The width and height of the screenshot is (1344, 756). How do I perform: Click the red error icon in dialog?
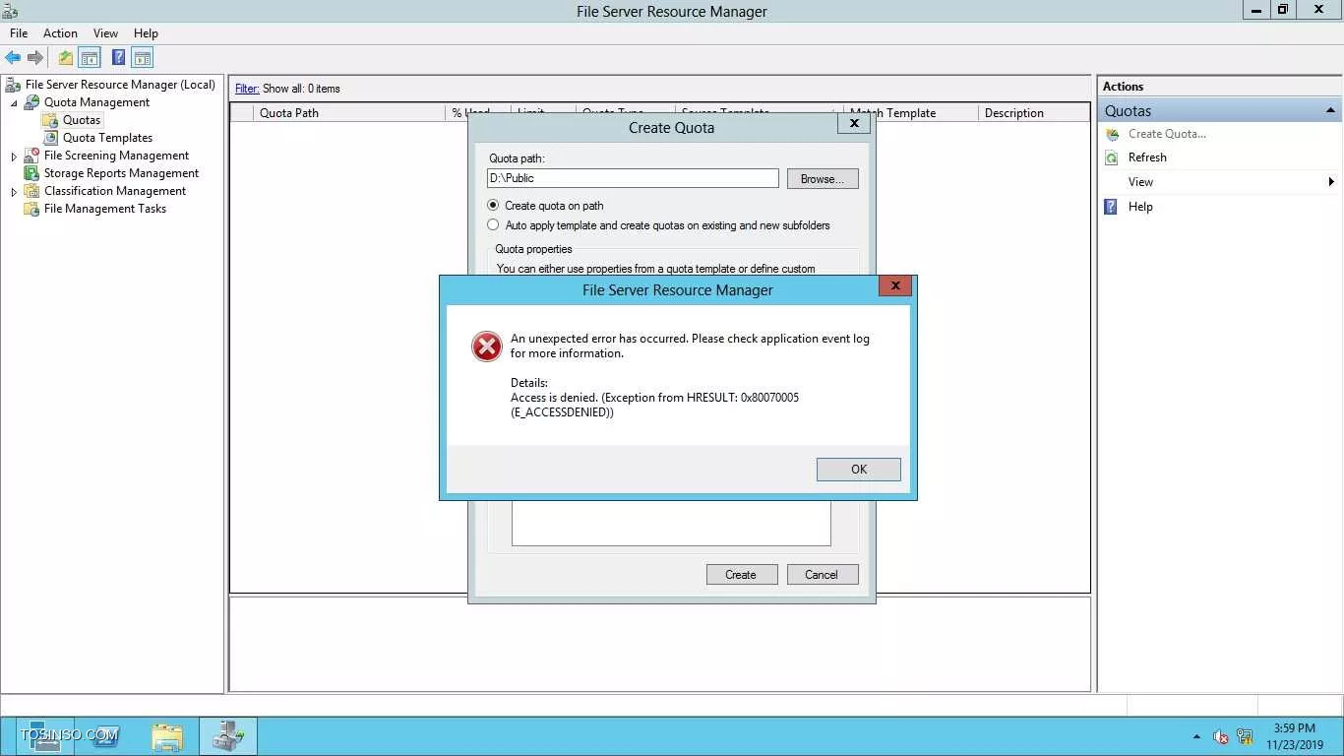pos(486,346)
